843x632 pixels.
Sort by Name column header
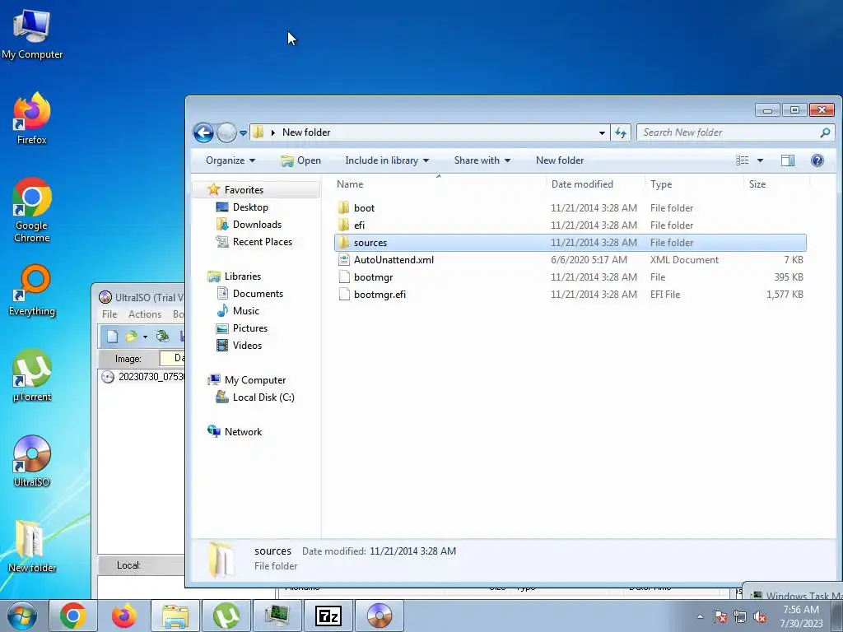point(440,184)
